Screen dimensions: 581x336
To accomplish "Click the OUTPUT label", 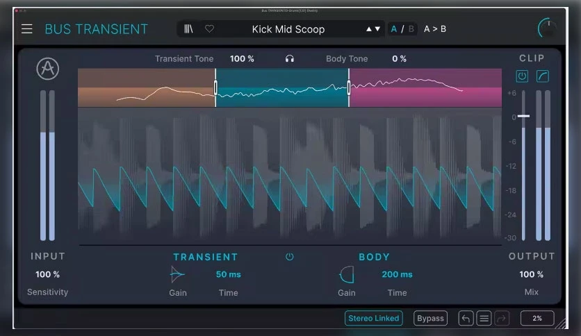I will tap(532, 256).
